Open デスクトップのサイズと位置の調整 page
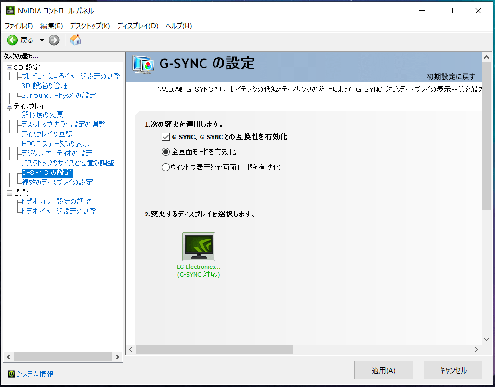The height and width of the screenshot is (387, 495). click(x=67, y=163)
